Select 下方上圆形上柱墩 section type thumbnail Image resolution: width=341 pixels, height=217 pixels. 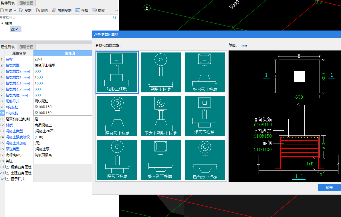[x=161, y=116]
